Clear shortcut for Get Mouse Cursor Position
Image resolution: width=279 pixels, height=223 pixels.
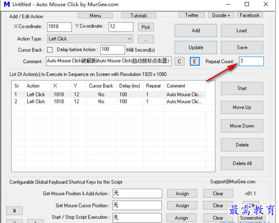(x=218, y=206)
